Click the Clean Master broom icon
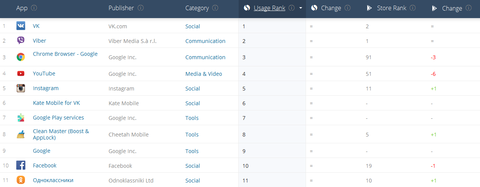This screenshot has height=187, width=480. 20,134
